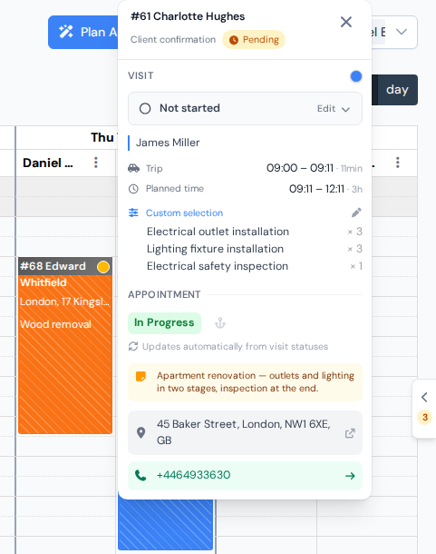This screenshot has height=554, width=436.
Task: Click the anchor icon beside In Progress
Action: [x=220, y=323]
